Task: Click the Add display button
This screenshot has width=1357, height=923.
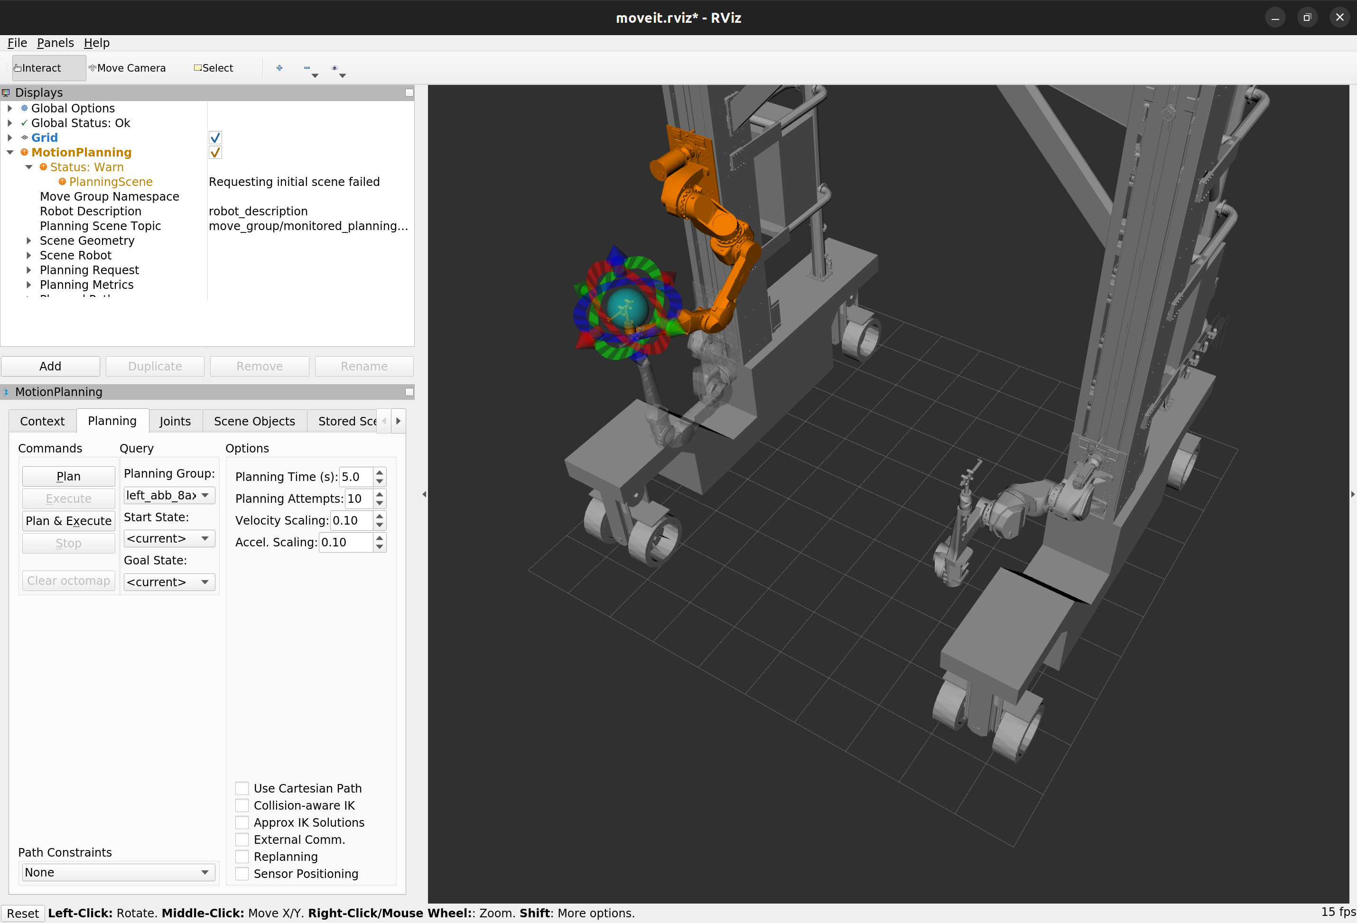Action: coord(50,367)
